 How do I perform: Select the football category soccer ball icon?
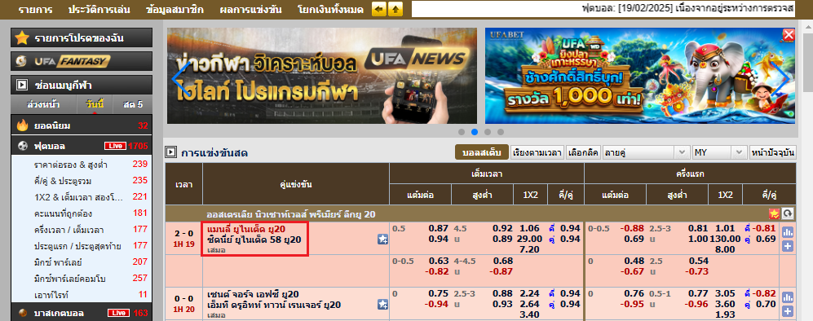pyautogui.click(x=22, y=146)
